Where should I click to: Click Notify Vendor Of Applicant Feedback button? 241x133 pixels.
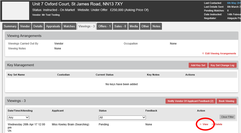pyautogui.click(x=190, y=101)
